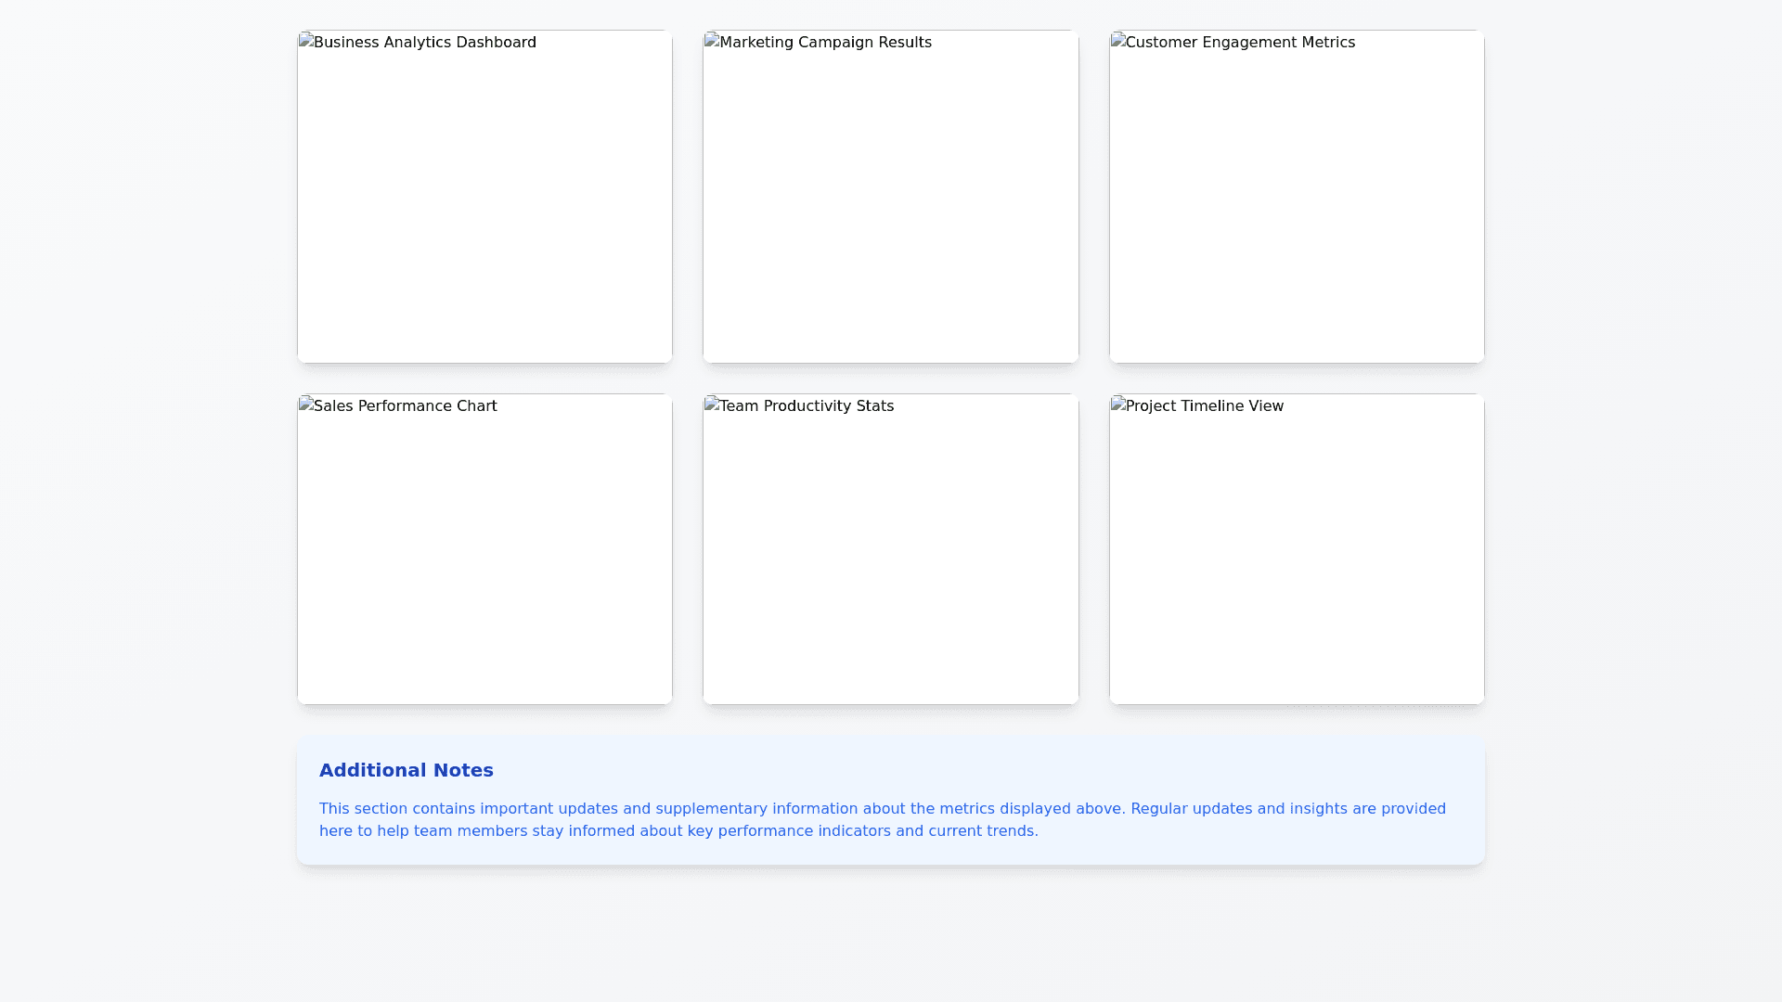
Task: Click the Marketing Campaign Results title text
Action: 826,43
